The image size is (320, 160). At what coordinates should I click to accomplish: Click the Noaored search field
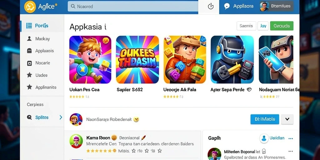pos(133,7)
